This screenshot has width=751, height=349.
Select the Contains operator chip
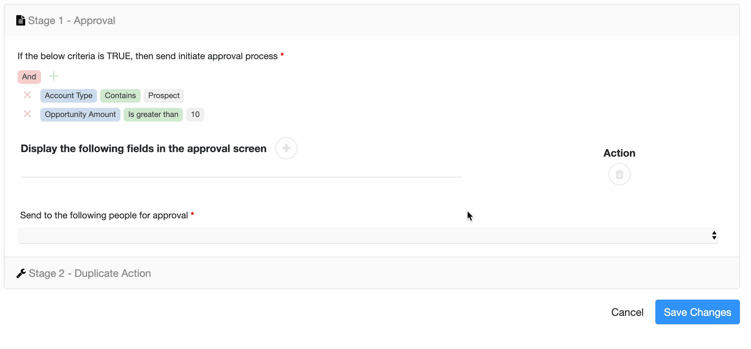click(120, 96)
